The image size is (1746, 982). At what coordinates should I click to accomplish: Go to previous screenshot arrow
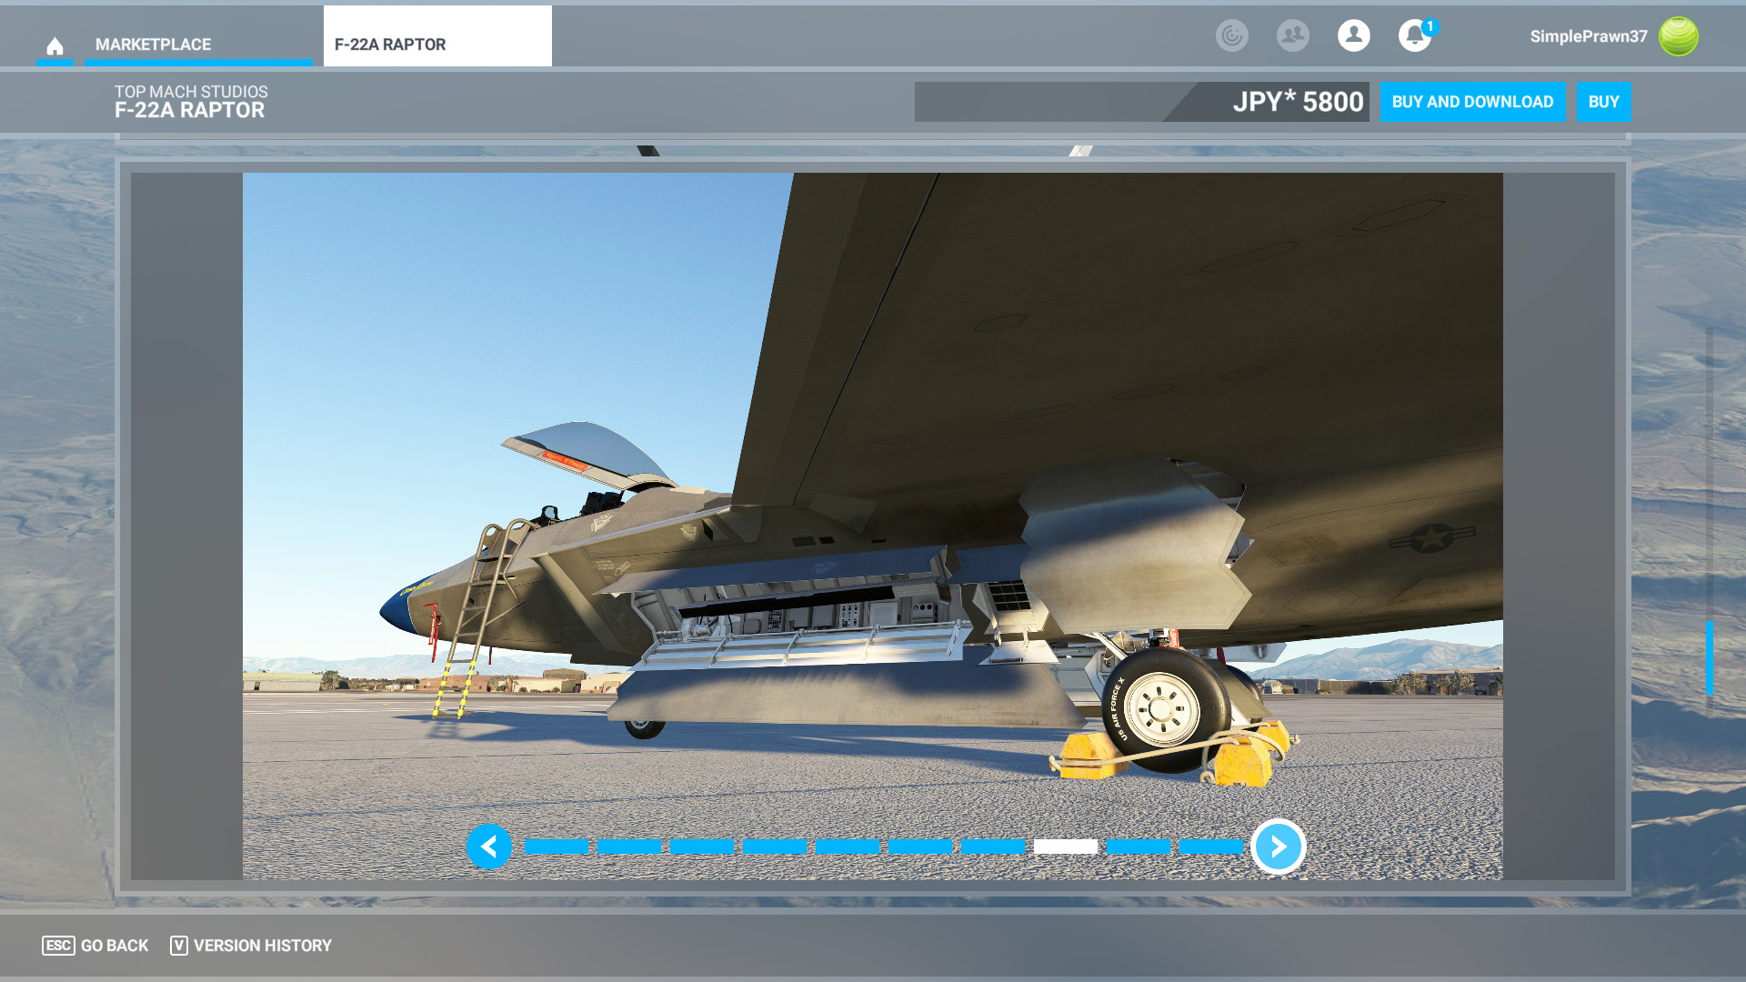489,847
